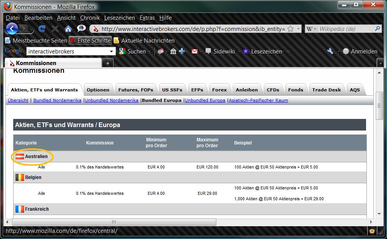387x239 pixels.
Task: Show more toolbar items chevron
Action: [x=288, y=51]
